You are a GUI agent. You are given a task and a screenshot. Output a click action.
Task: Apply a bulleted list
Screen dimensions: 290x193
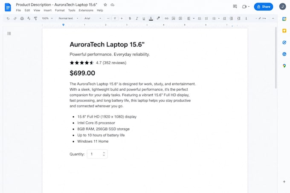[x=214, y=18]
